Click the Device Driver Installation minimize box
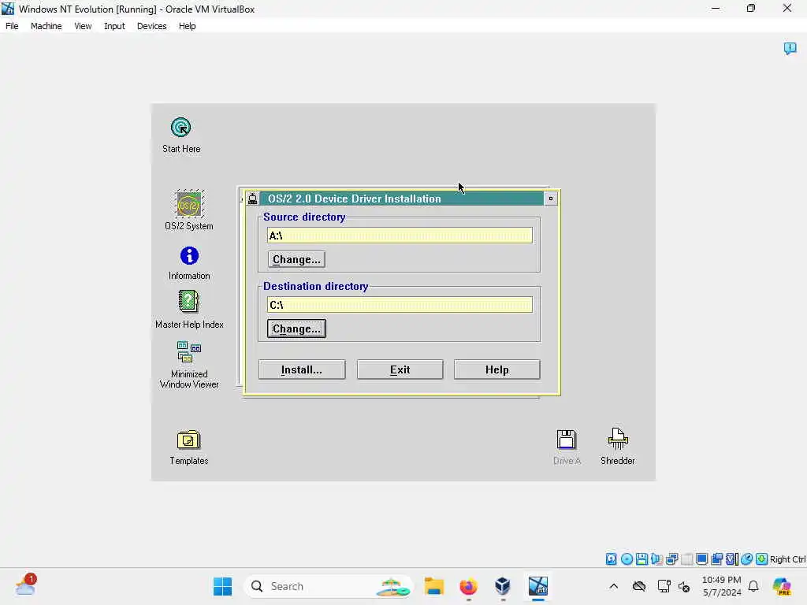807x605 pixels. (550, 199)
